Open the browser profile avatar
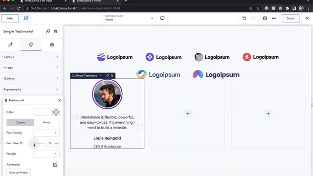Image resolution: width=313 pixels, height=176 pixels. point(301,8)
